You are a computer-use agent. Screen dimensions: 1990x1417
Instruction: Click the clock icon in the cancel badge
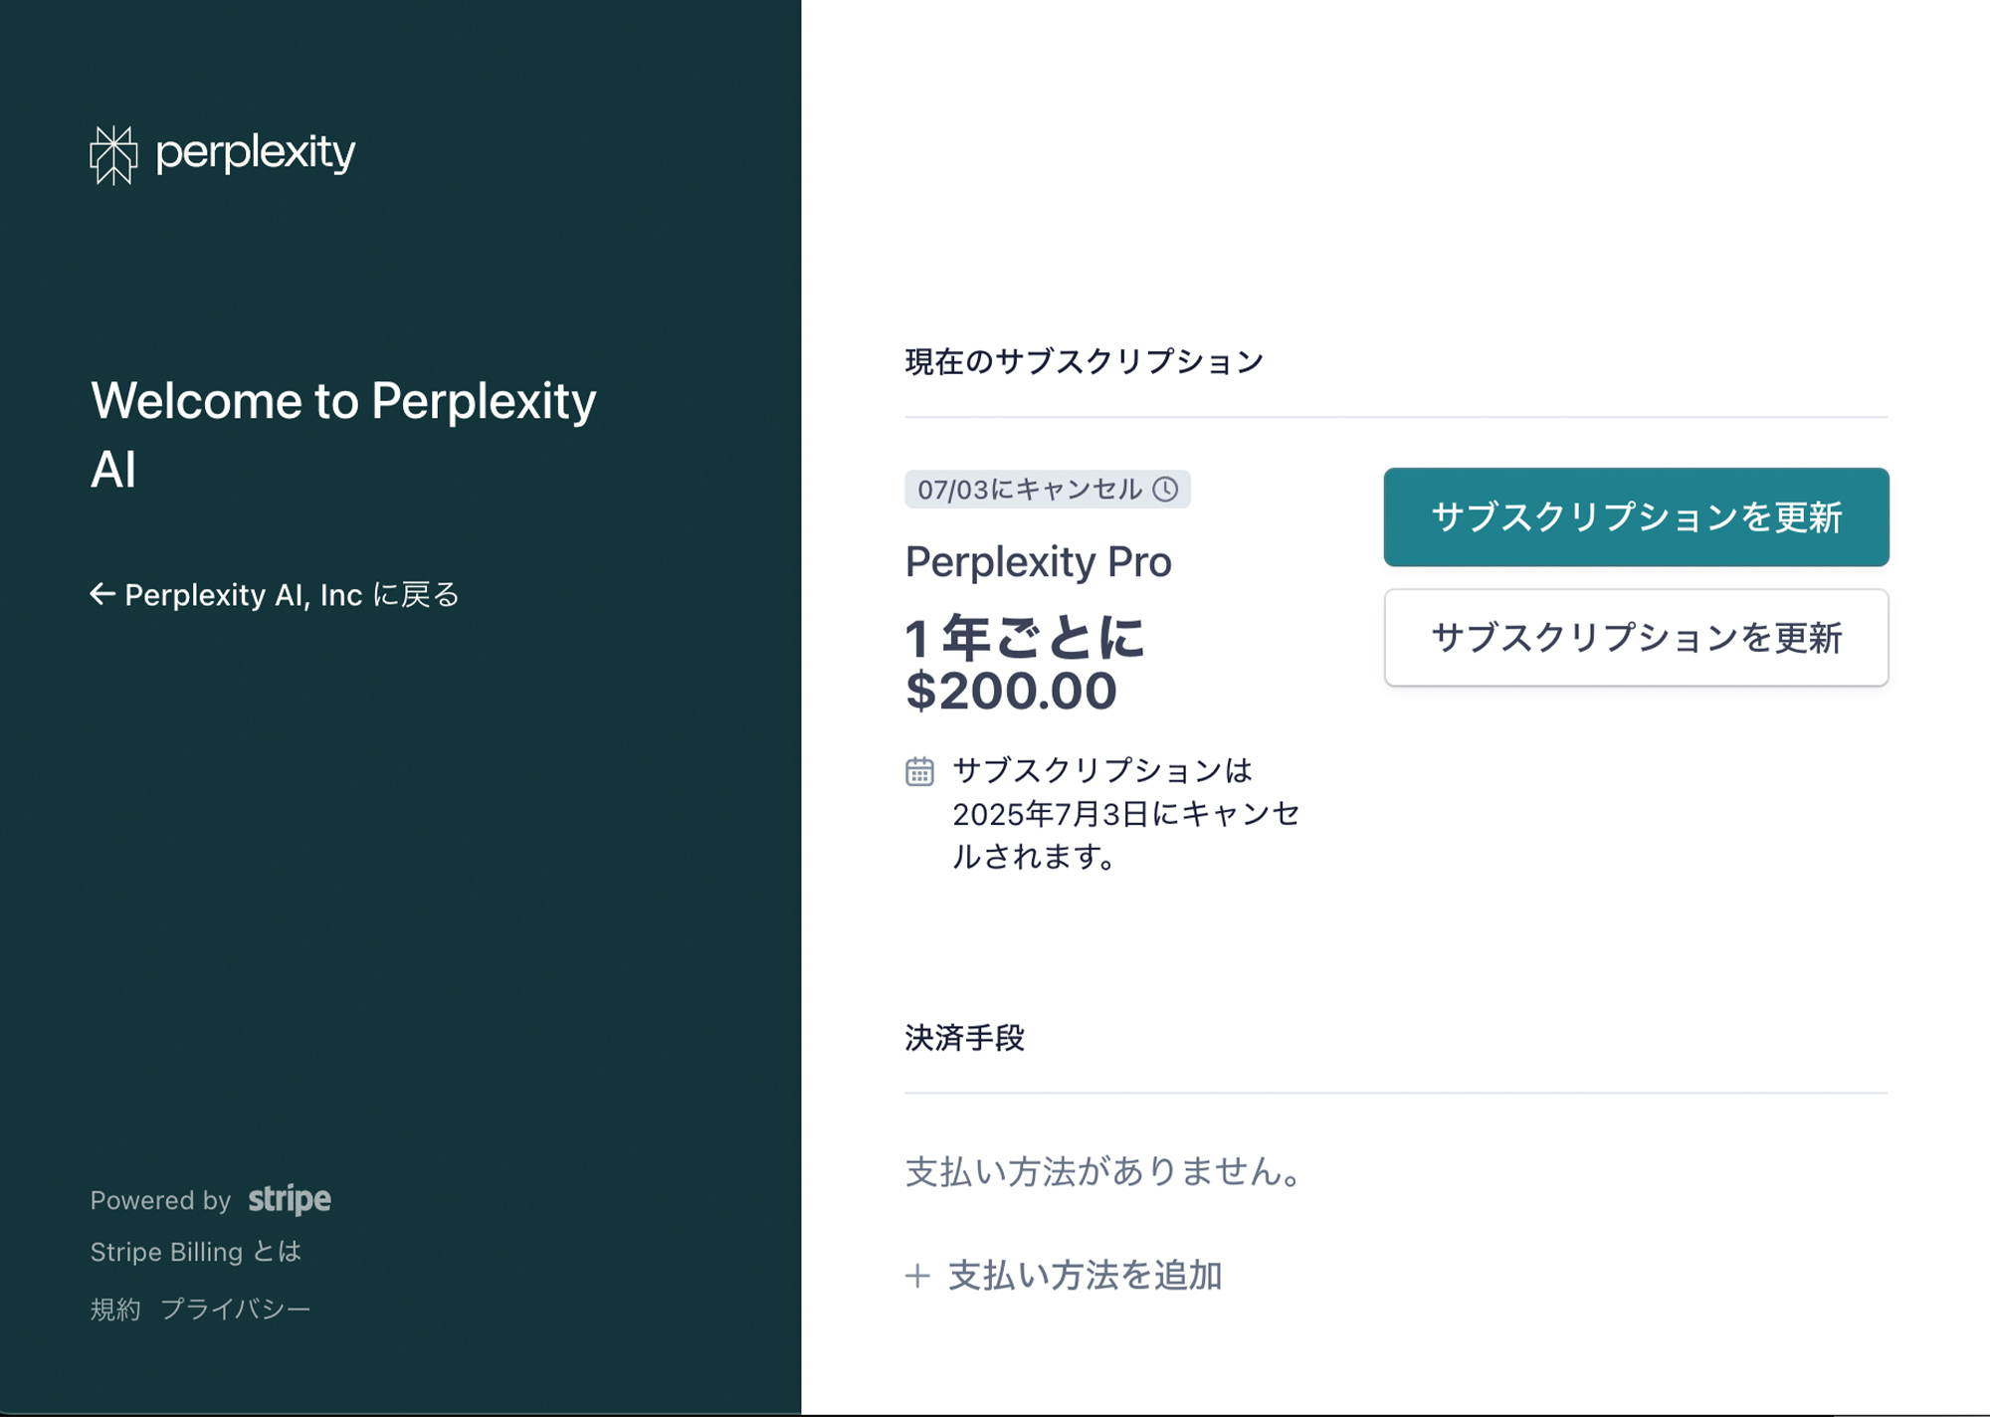tap(1165, 490)
